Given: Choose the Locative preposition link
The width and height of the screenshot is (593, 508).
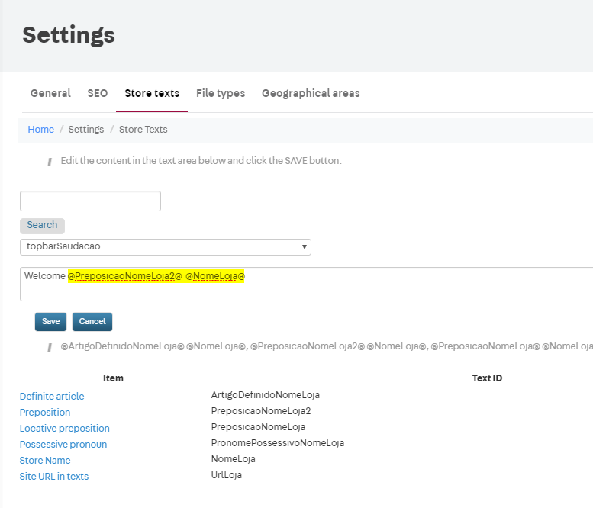Looking at the screenshot, I should point(65,429).
